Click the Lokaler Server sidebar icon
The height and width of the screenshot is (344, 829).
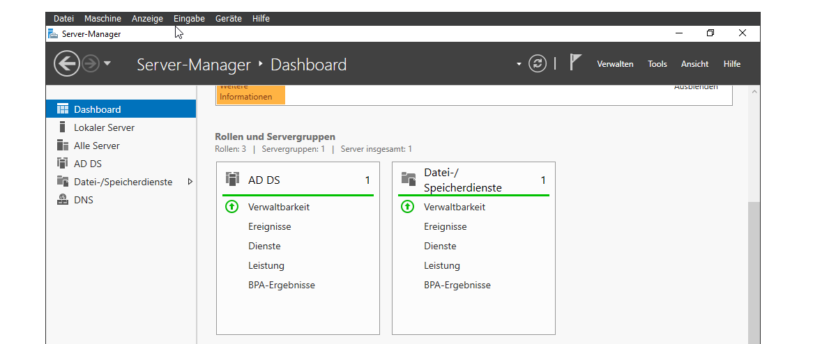62,127
